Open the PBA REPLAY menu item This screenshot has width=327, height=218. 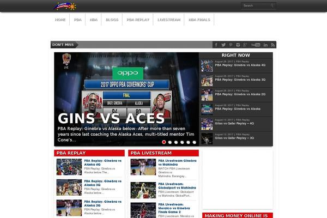pyautogui.click(x=138, y=20)
